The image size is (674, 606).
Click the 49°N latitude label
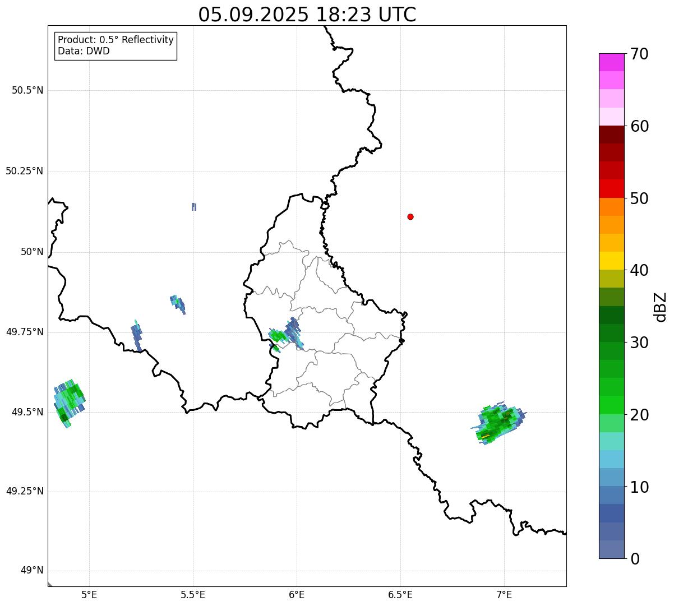coord(31,571)
